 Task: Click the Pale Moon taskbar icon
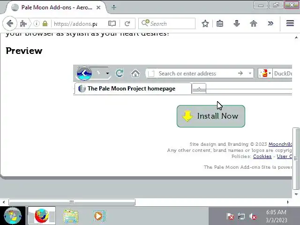point(42,216)
